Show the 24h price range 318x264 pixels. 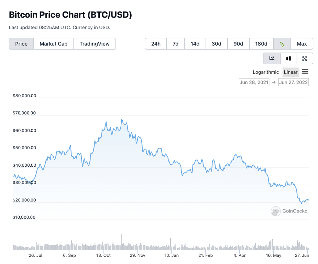[156, 44]
